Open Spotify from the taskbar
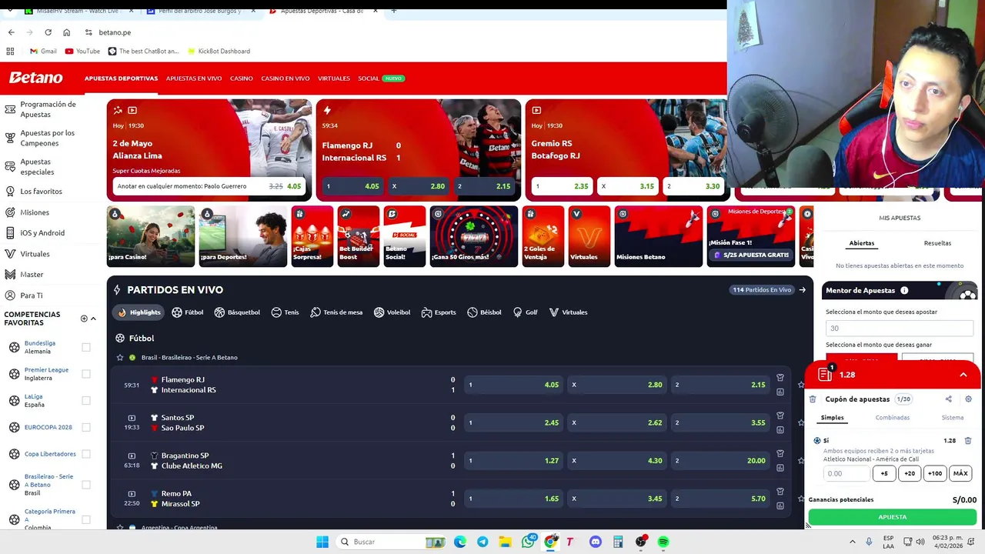985x554 pixels. [x=663, y=542]
